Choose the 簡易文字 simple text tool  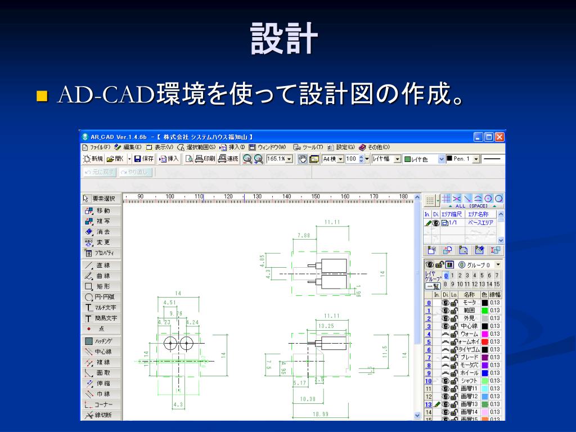point(101,318)
